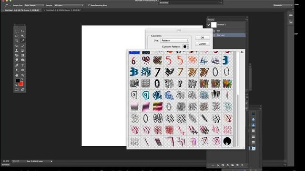The height and width of the screenshot is (171, 305).
Task: Choose the black circle pattern
Action: (227, 142)
